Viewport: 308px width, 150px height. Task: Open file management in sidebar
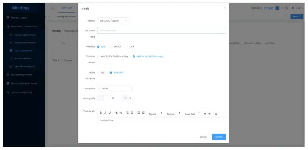click(22, 59)
